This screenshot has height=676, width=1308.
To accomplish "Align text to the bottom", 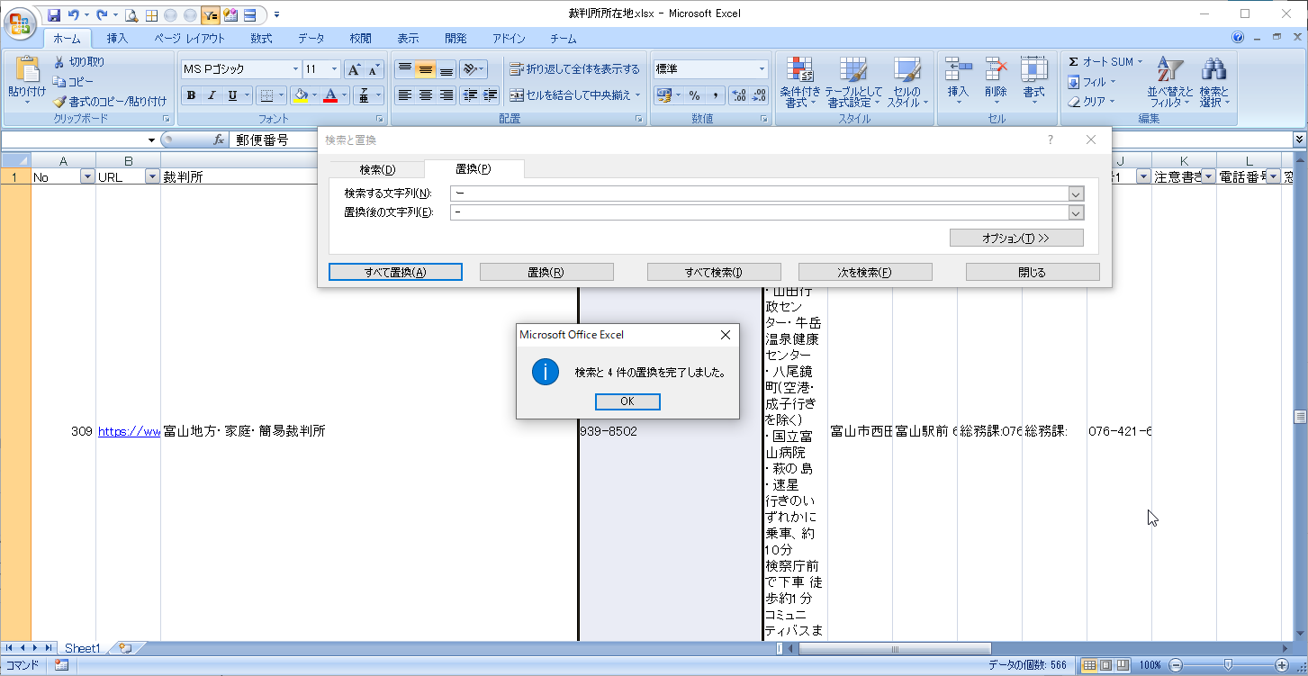I will 447,69.
